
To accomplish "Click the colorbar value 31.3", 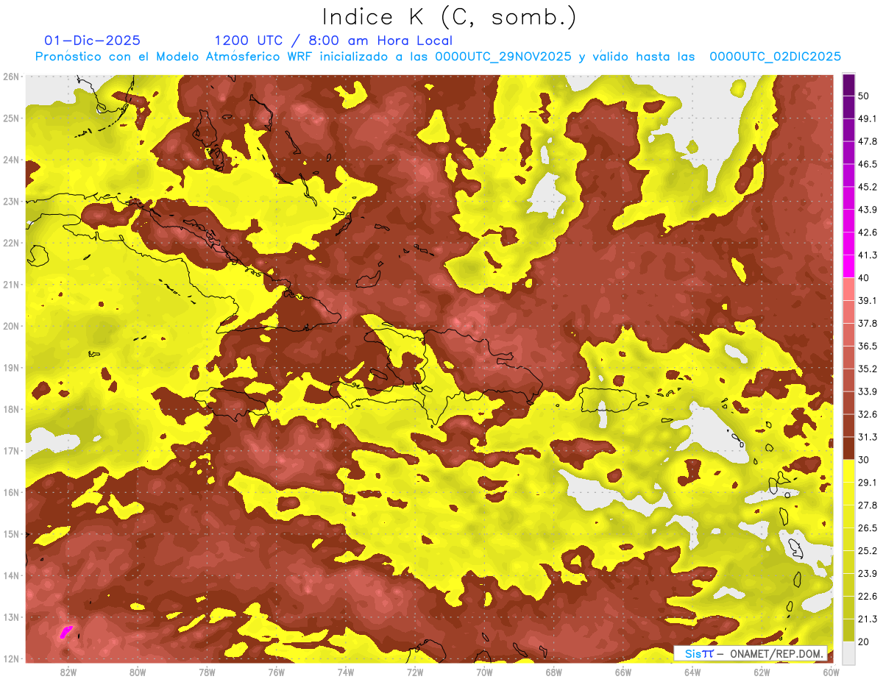I will 868,438.
